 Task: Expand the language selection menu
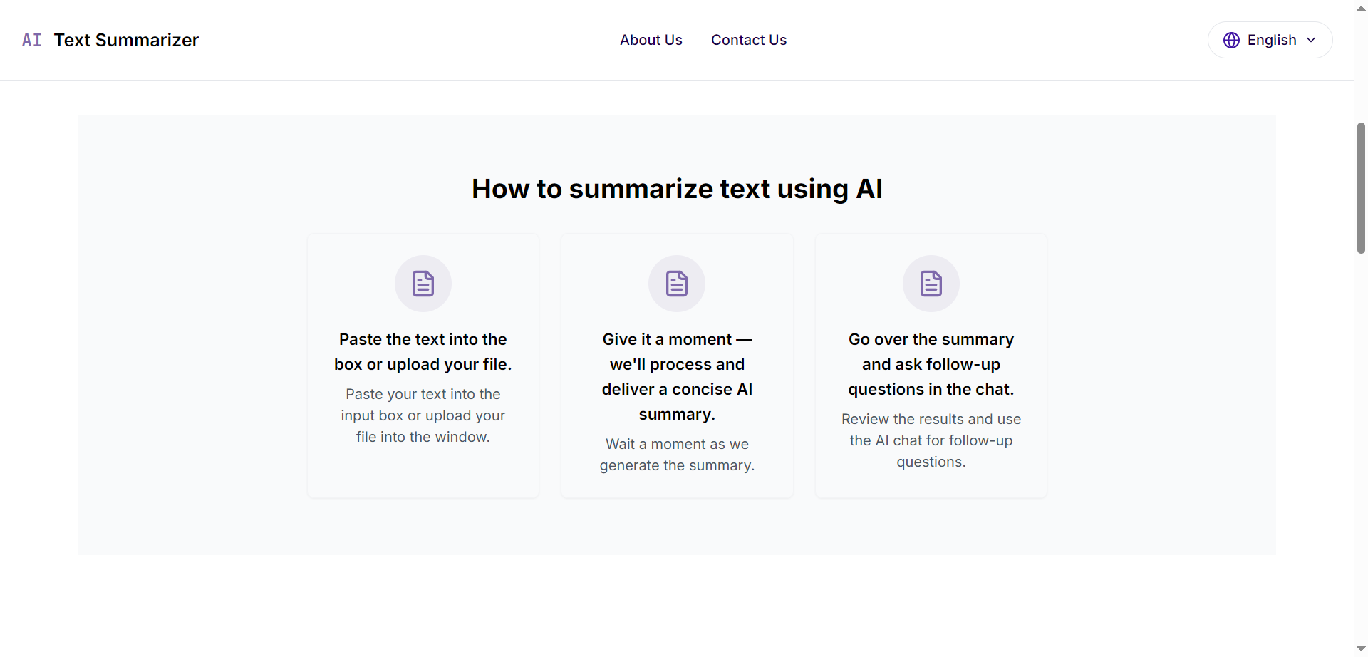pyautogui.click(x=1270, y=40)
